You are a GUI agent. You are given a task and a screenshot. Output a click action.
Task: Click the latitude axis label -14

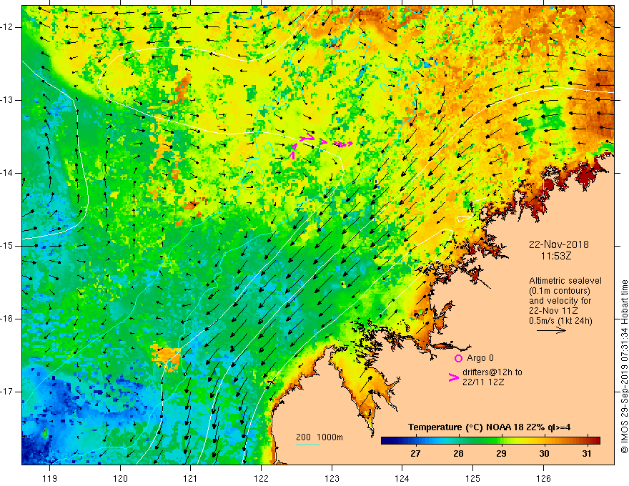point(8,173)
